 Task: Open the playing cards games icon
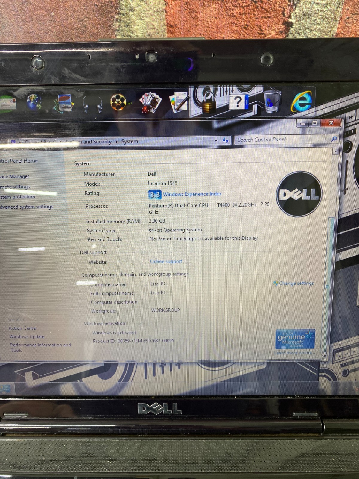[150, 103]
